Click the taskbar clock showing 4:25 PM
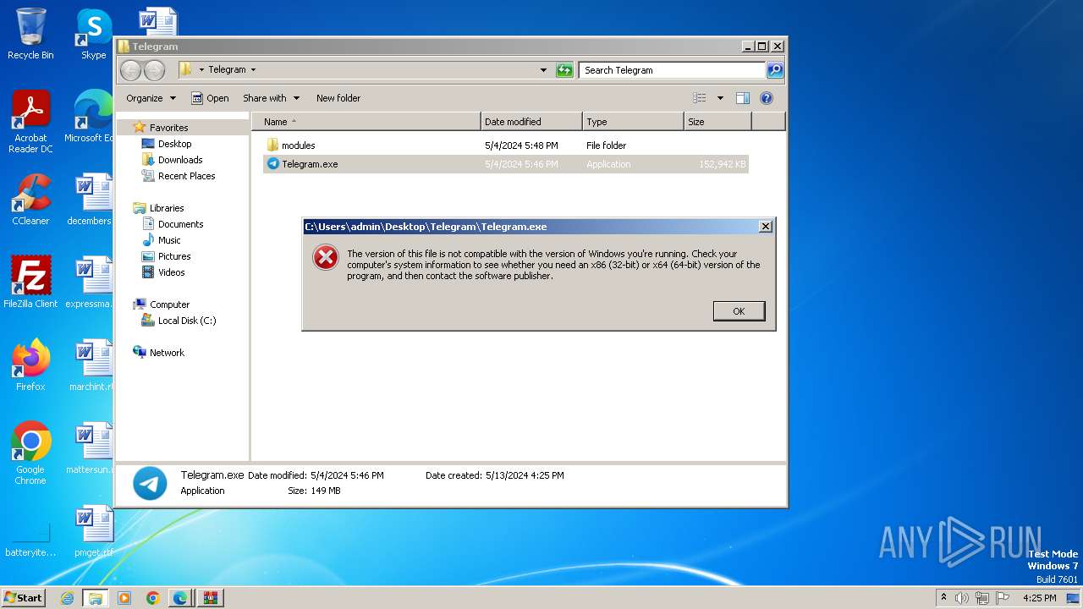This screenshot has width=1083, height=609. tap(1039, 598)
